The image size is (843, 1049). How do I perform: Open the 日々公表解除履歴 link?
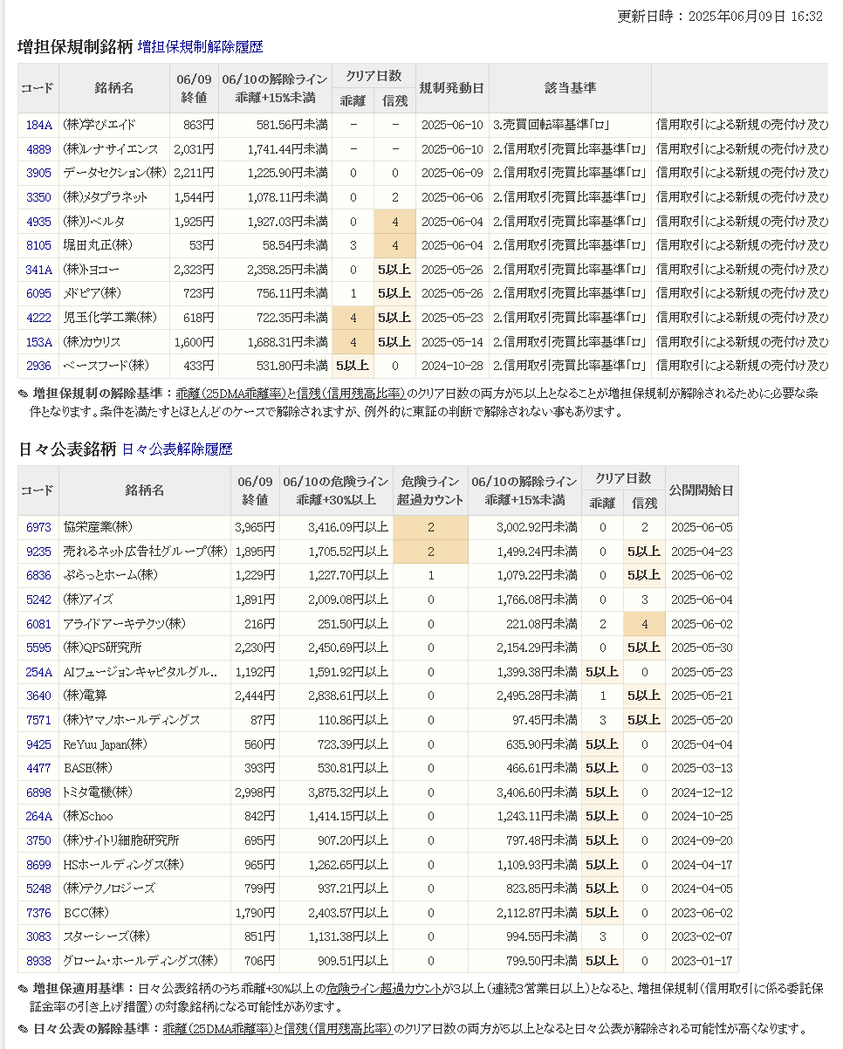[177, 449]
